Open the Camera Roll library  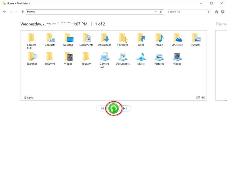click(x=104, y=59)
